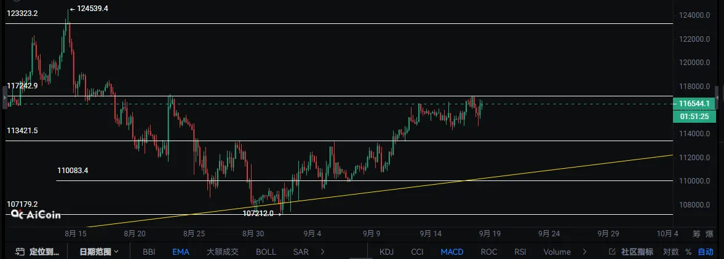
Task: Toggle the BBI main-chart indicator
Action: (x=149, y=252)
